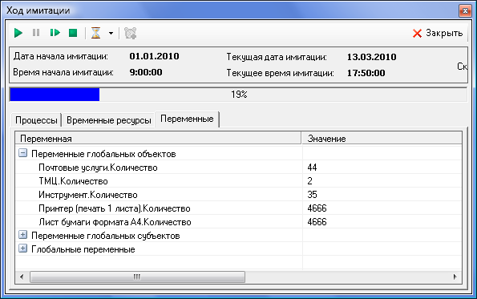The height and width of the screenshot is (299, 477).
Task: Expand Переменные глобальных субъектов node
Action: [22, 235]
